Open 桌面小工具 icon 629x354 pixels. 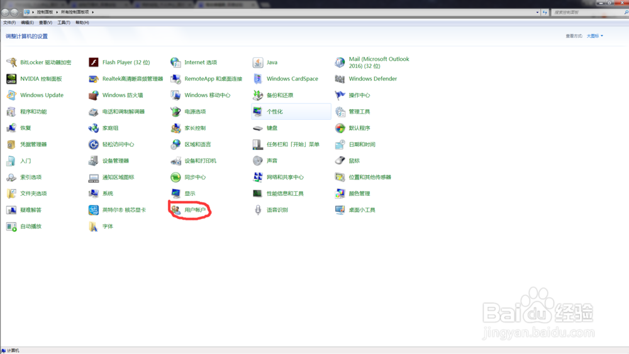click(340, 210)
